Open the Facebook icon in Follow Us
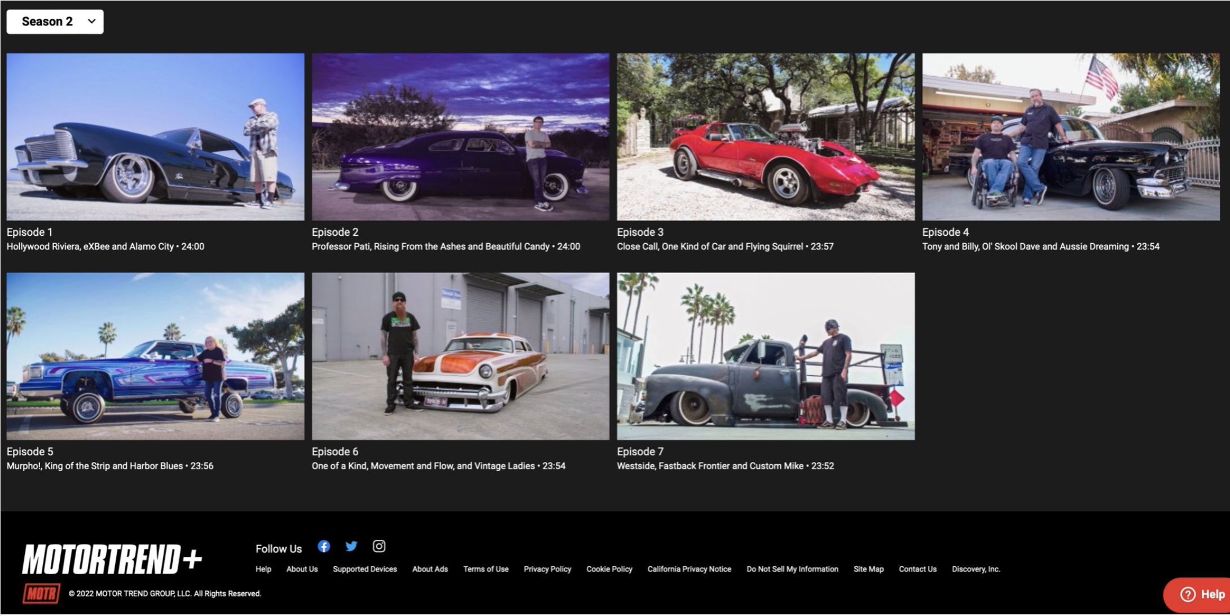Screen dimensions: 1230x616 [323, 546]
